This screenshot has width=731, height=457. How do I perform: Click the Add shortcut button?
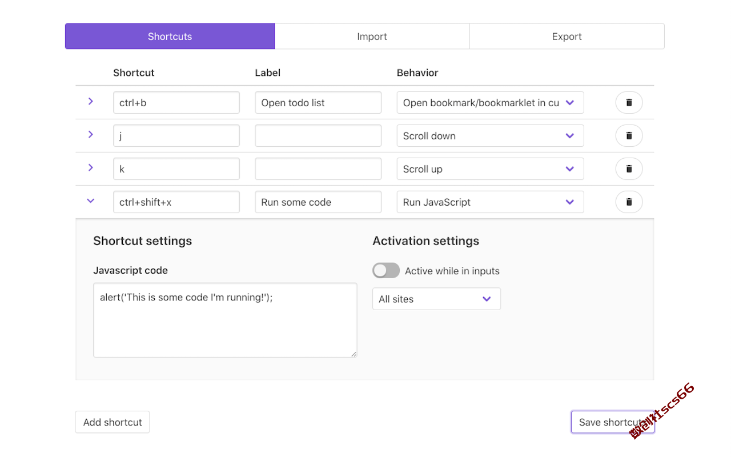click(x=113, y=422)
